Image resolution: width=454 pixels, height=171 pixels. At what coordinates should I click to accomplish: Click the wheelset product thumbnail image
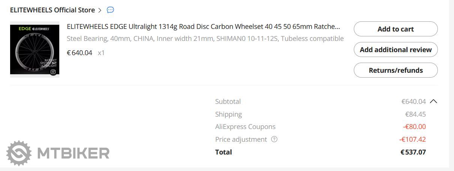coord(35,49)
